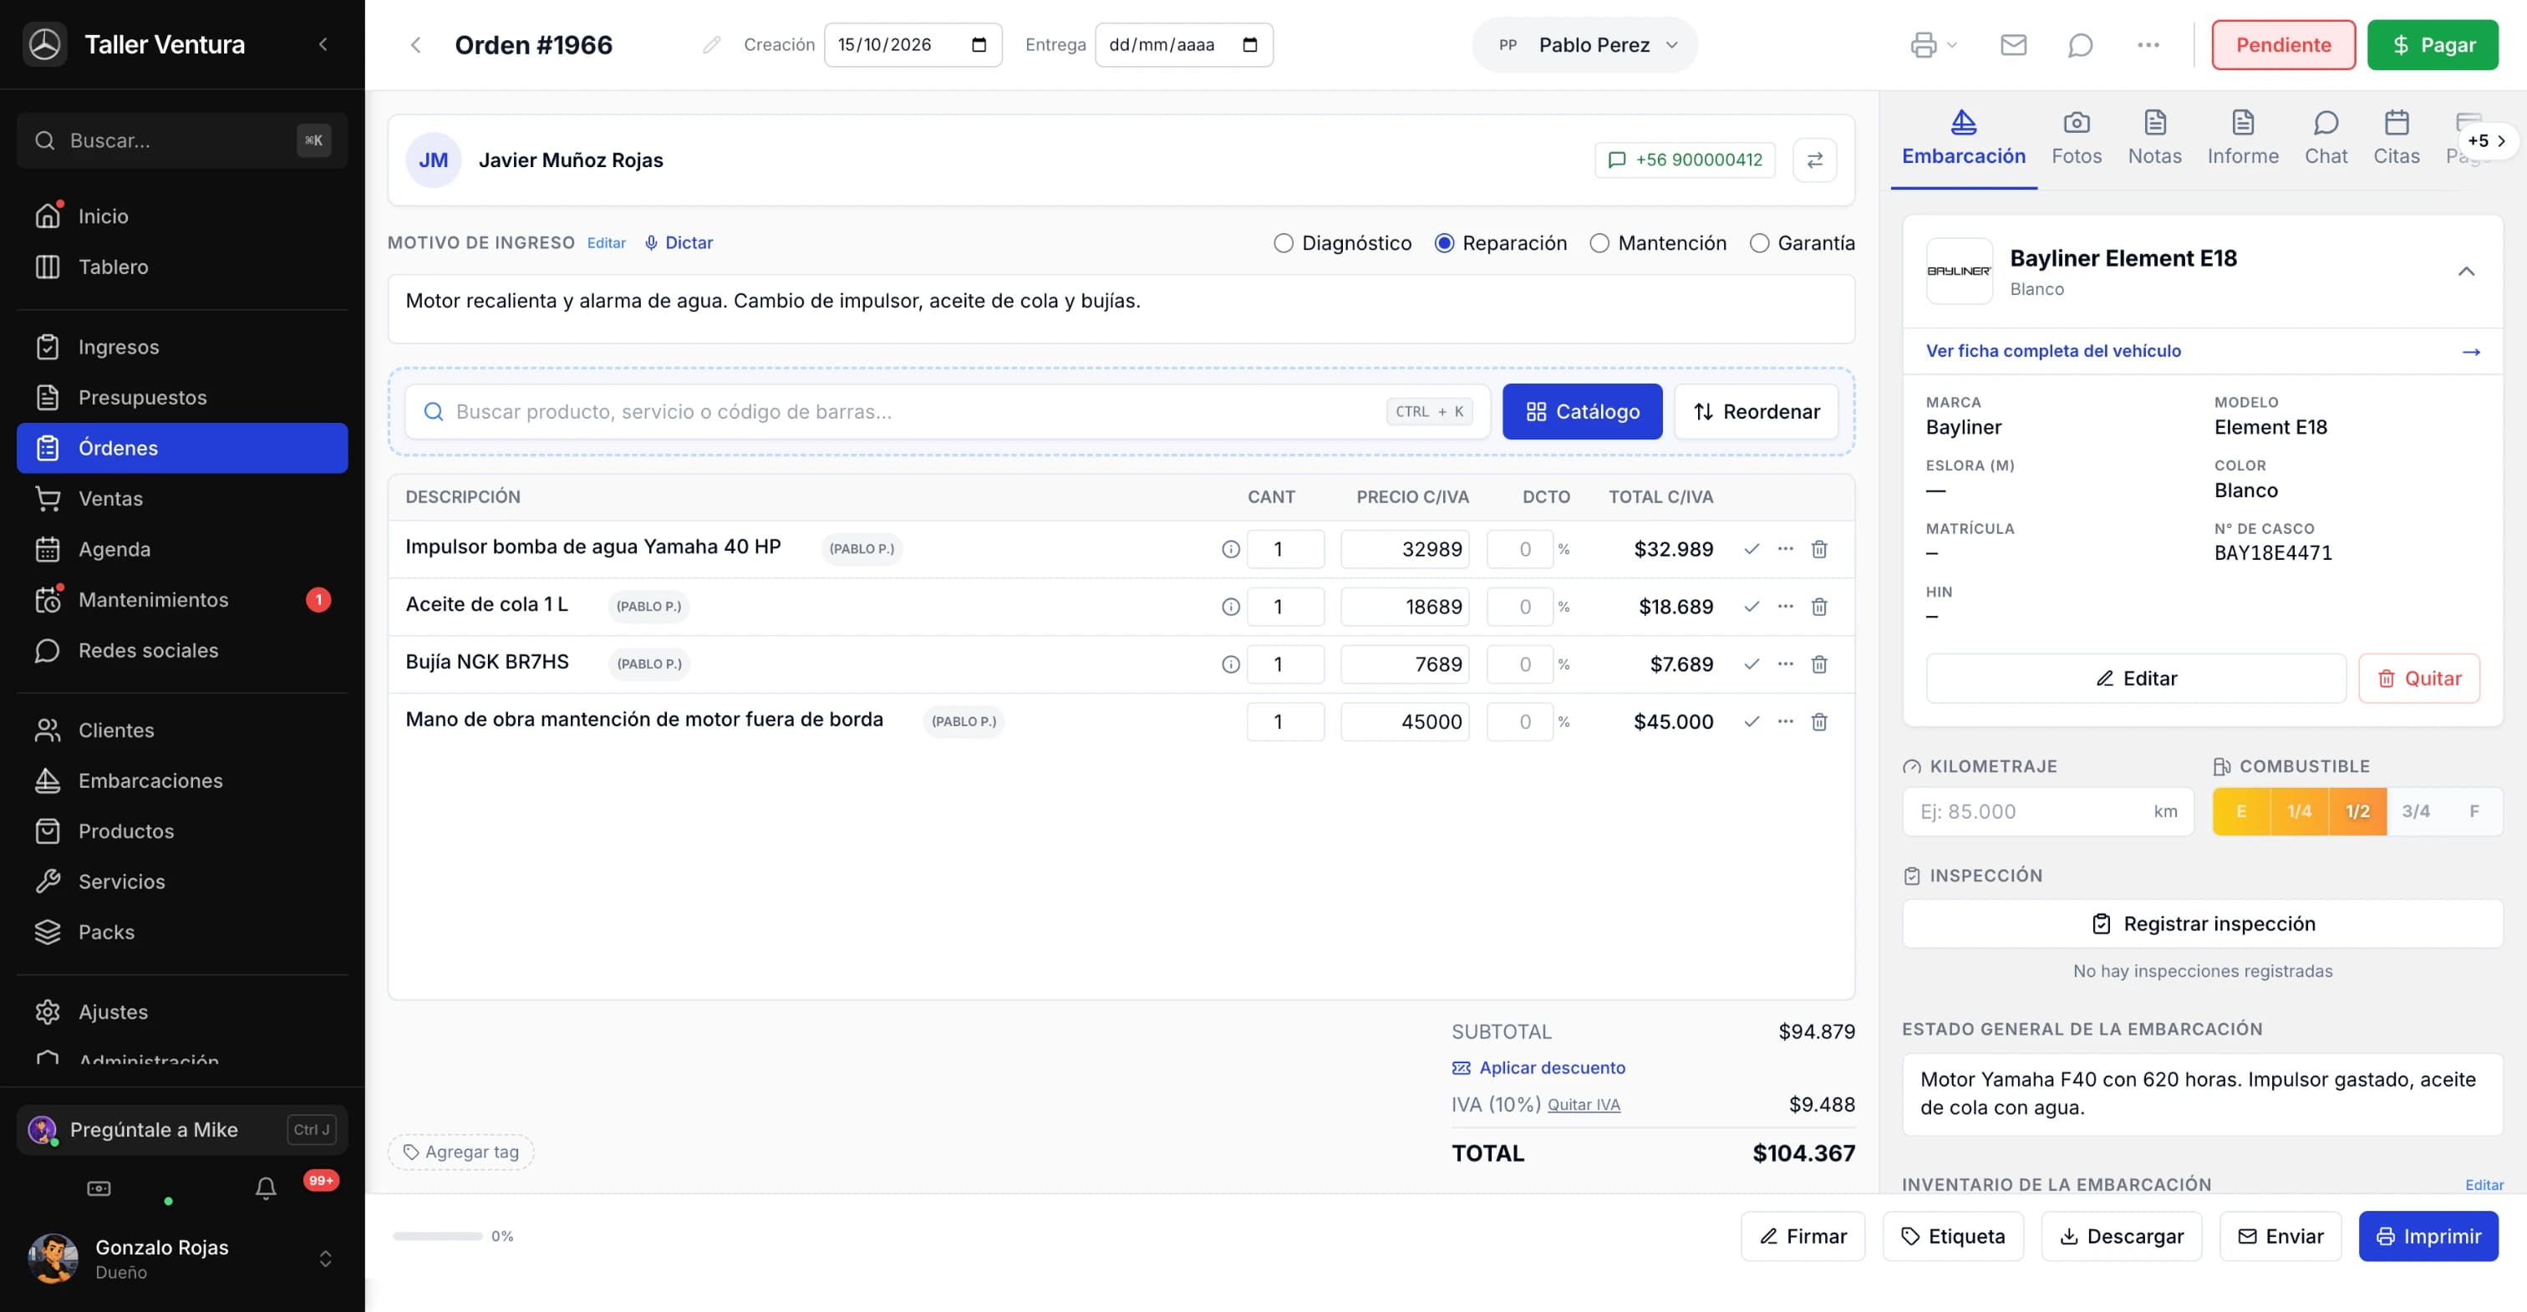
Task: Open the Pablo Perez assignee dropdown
Action: (1584, 45)
